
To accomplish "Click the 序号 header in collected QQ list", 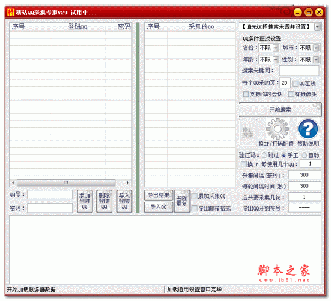I will (156, 27).
